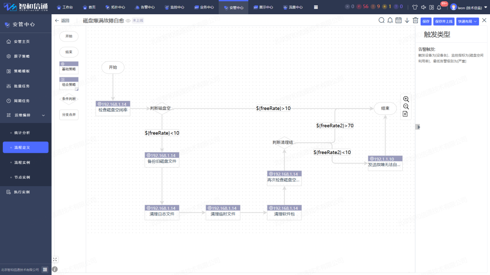The width and height of the screenshot is (490, 275).
Task: Open the calendar schedule icon in toolbar
Action: (x=399, y=20)
